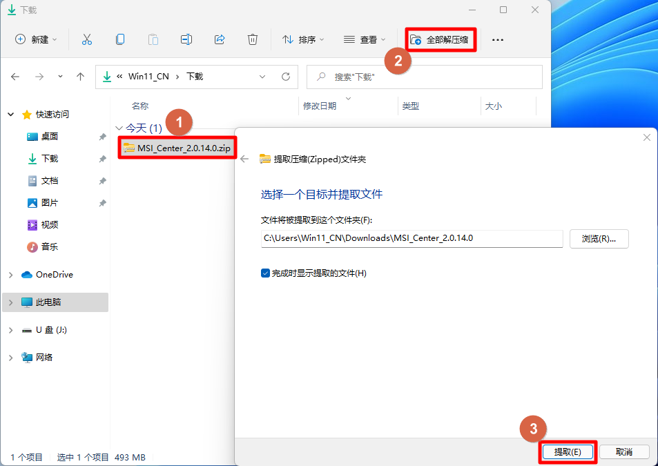Open the 新建 dropdown menu

37,39
